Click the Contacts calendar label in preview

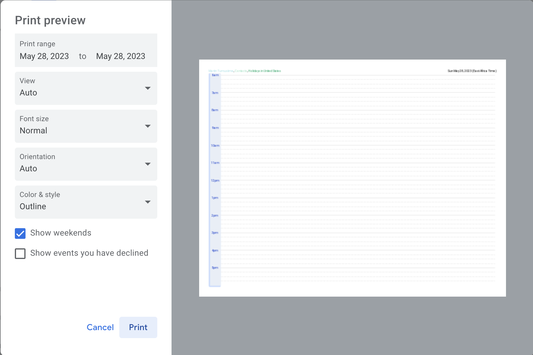coord(241,71)
